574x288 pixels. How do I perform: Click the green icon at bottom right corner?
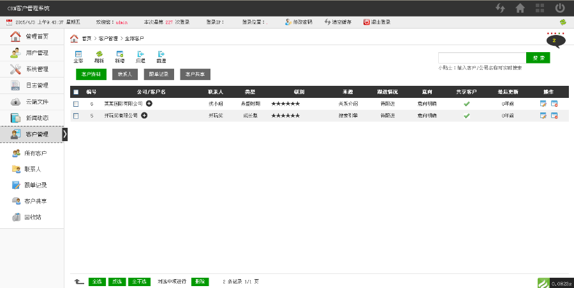click(543, 283)
